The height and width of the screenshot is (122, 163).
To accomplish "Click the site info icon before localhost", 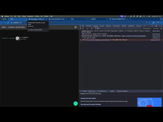I will [12, 23].
